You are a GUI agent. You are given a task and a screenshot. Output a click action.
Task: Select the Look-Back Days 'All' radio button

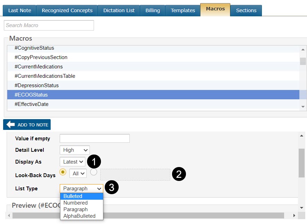tap(63, 172)
